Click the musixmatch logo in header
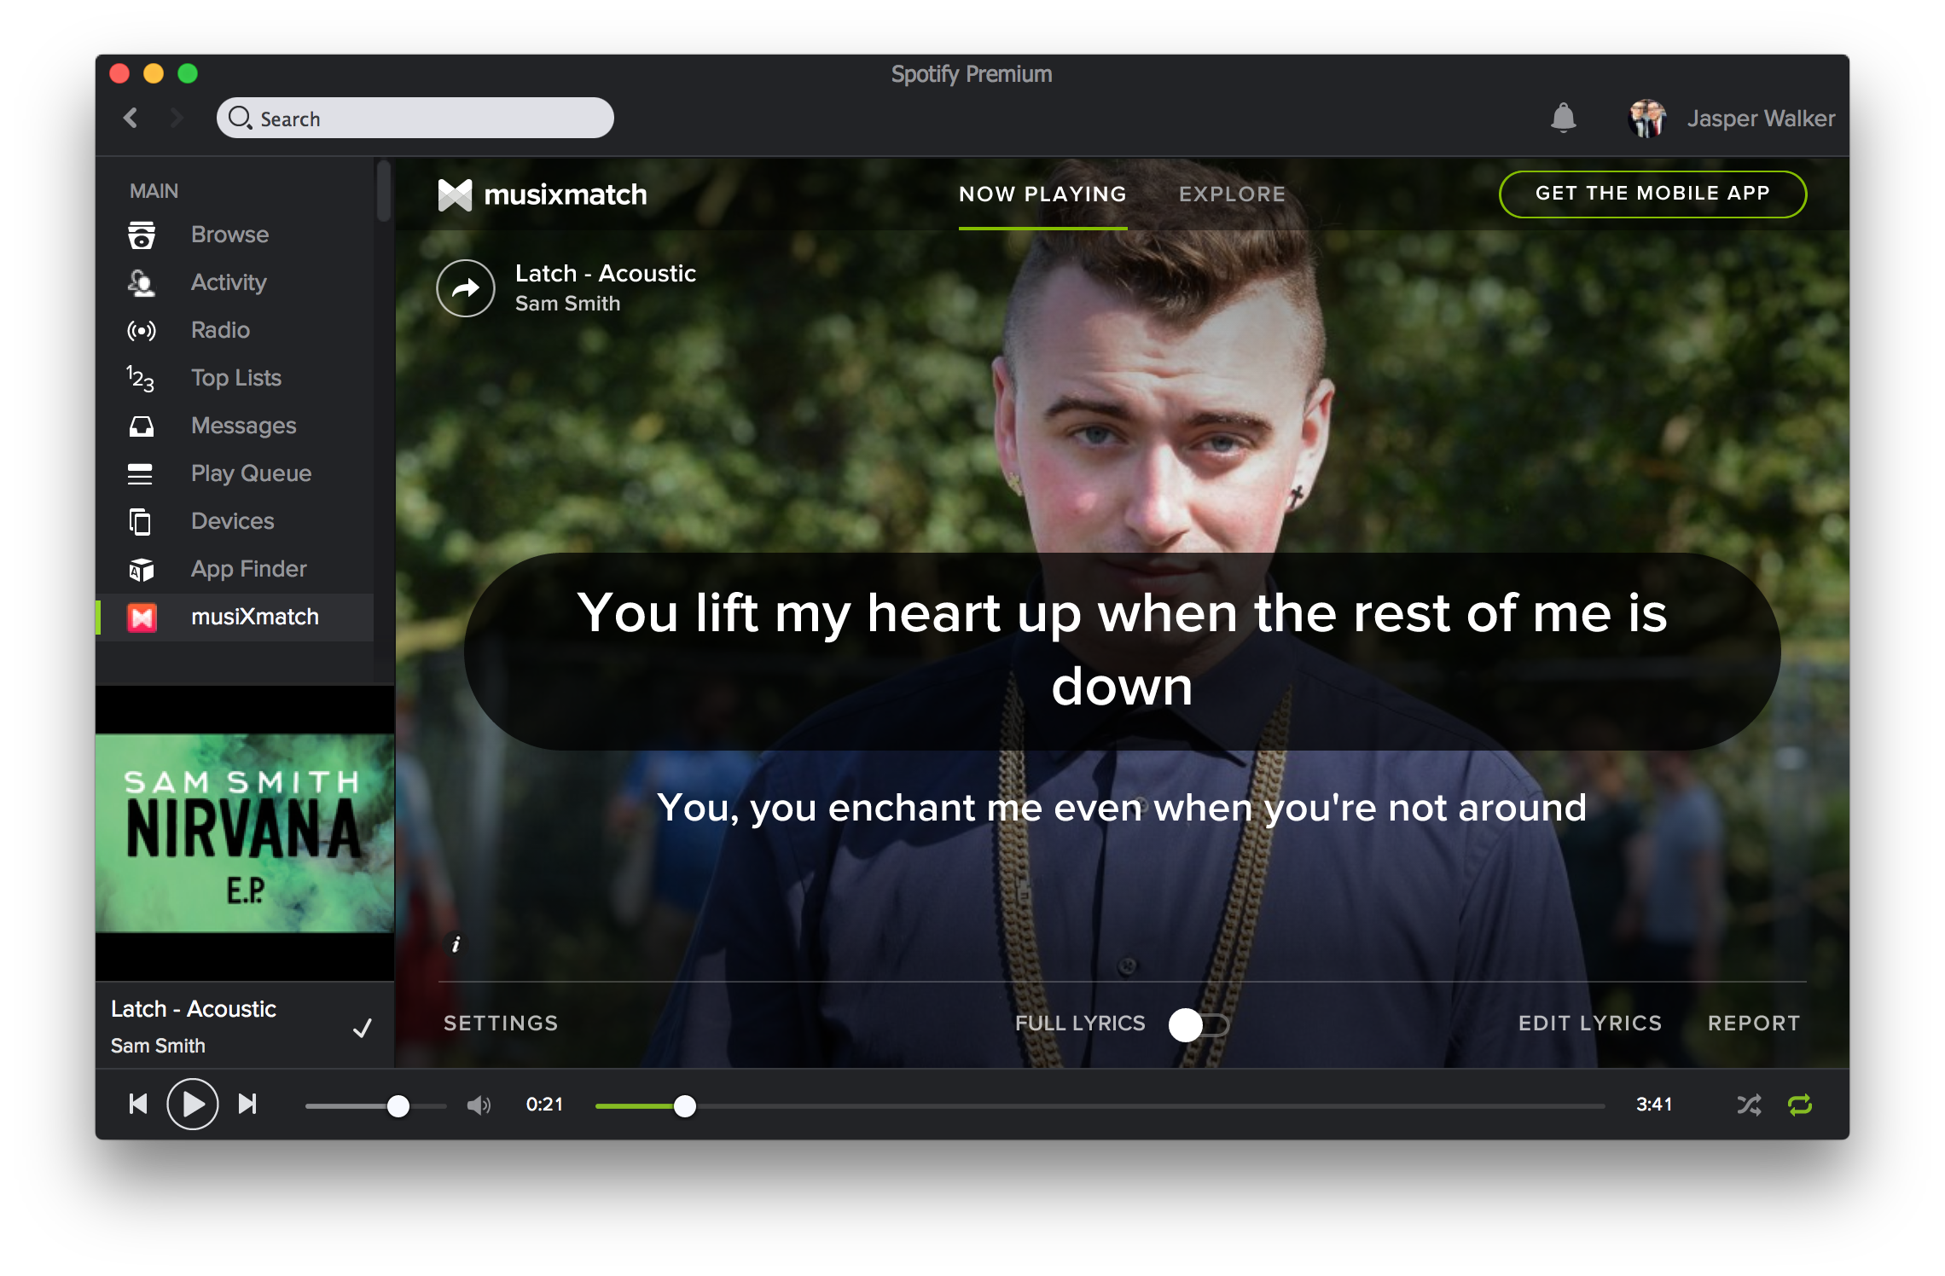Viewport: 1945px width, 1276px height. click(x=543, y=194)
